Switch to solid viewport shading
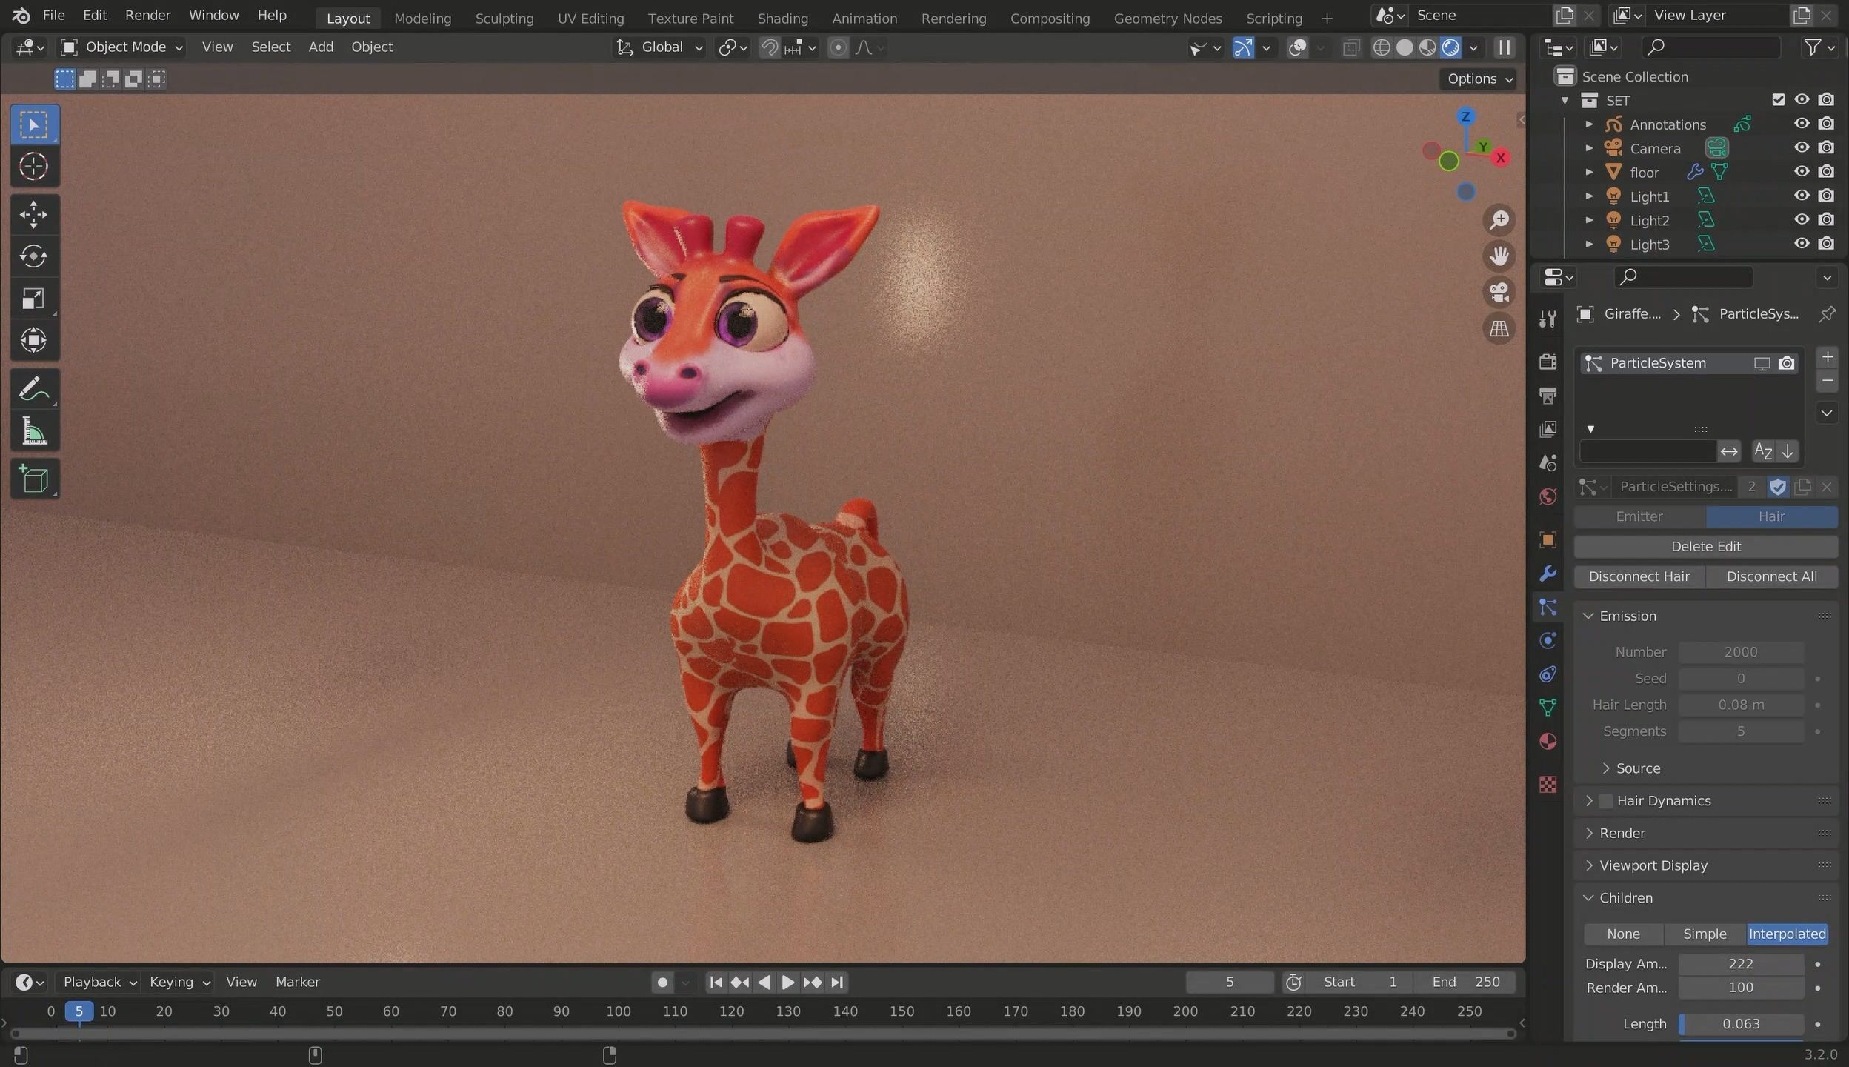 tap(1405, 47)
